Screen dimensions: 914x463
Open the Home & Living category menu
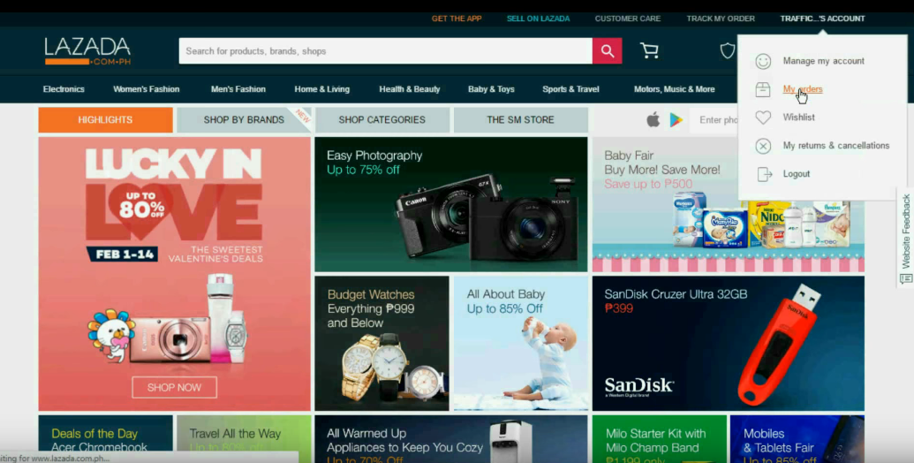tap(321, 89)
